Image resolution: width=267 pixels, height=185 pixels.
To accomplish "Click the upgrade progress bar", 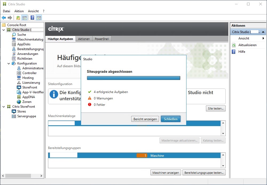I will tap(133, 78).
